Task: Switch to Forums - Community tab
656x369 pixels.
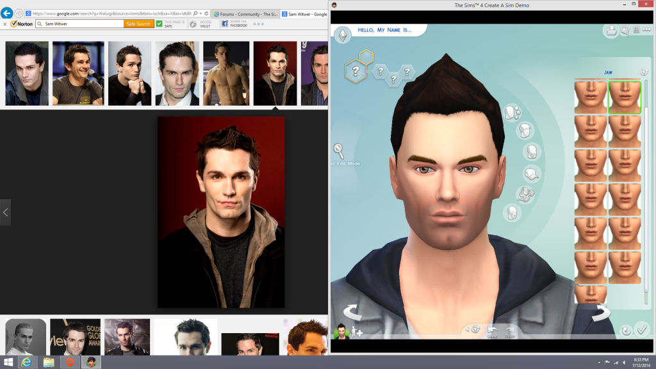Action: pyautogui.click(x=245, y=14)
